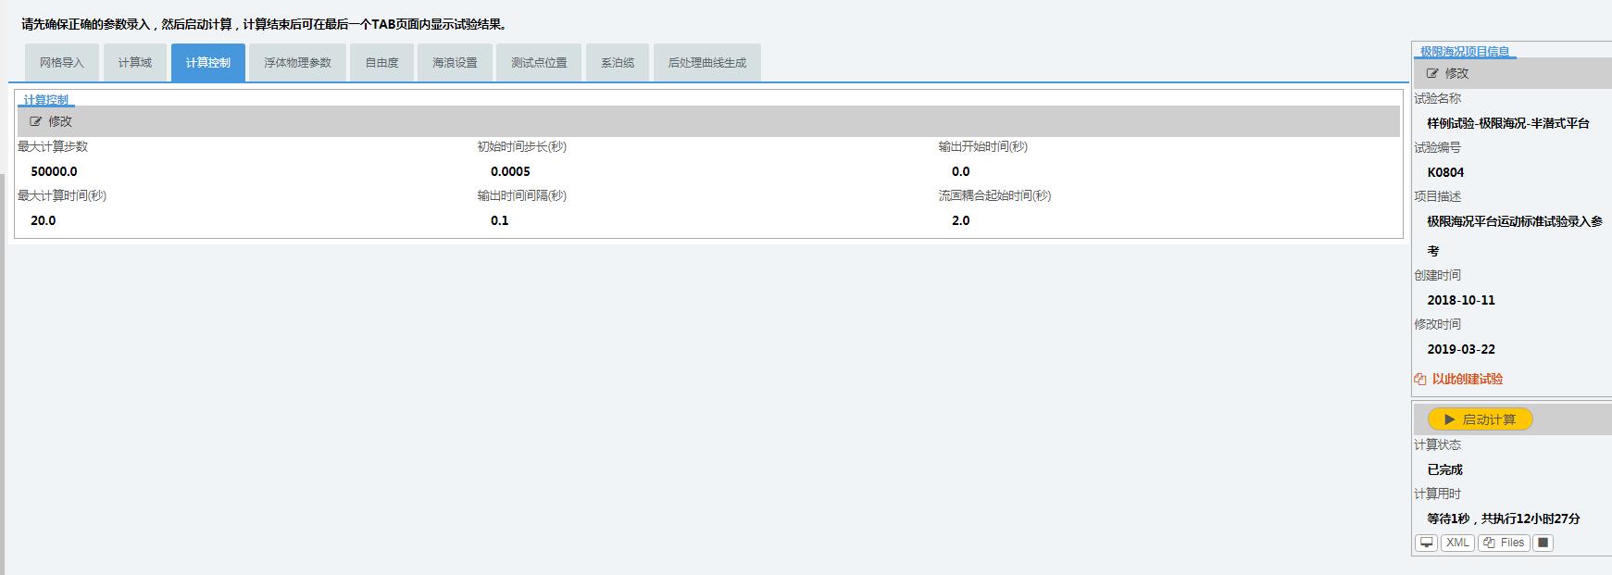1612x575 pixels.
Task: Open the 测试点位置 tab
Action: 539,63
